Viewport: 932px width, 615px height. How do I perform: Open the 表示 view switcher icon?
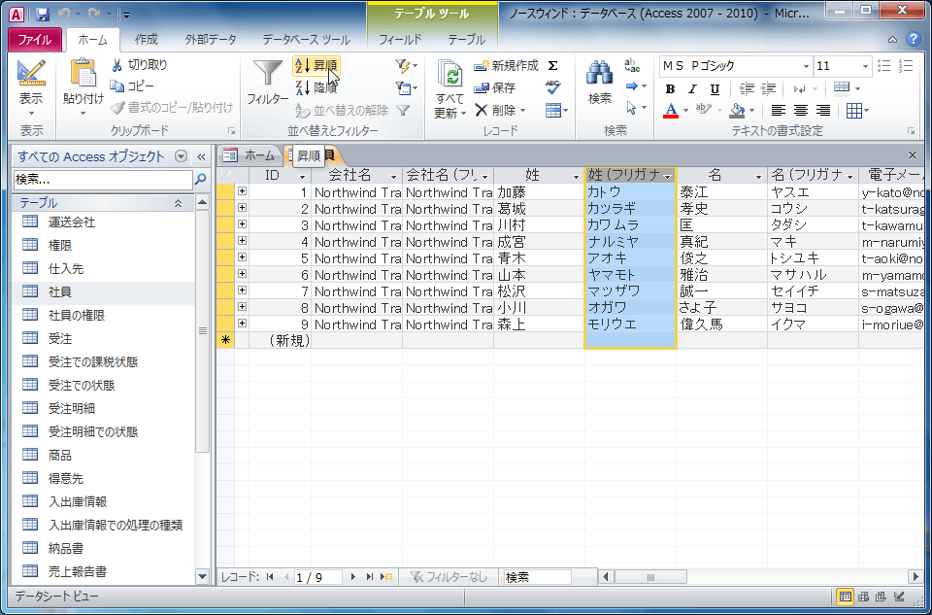pos(31,74)
